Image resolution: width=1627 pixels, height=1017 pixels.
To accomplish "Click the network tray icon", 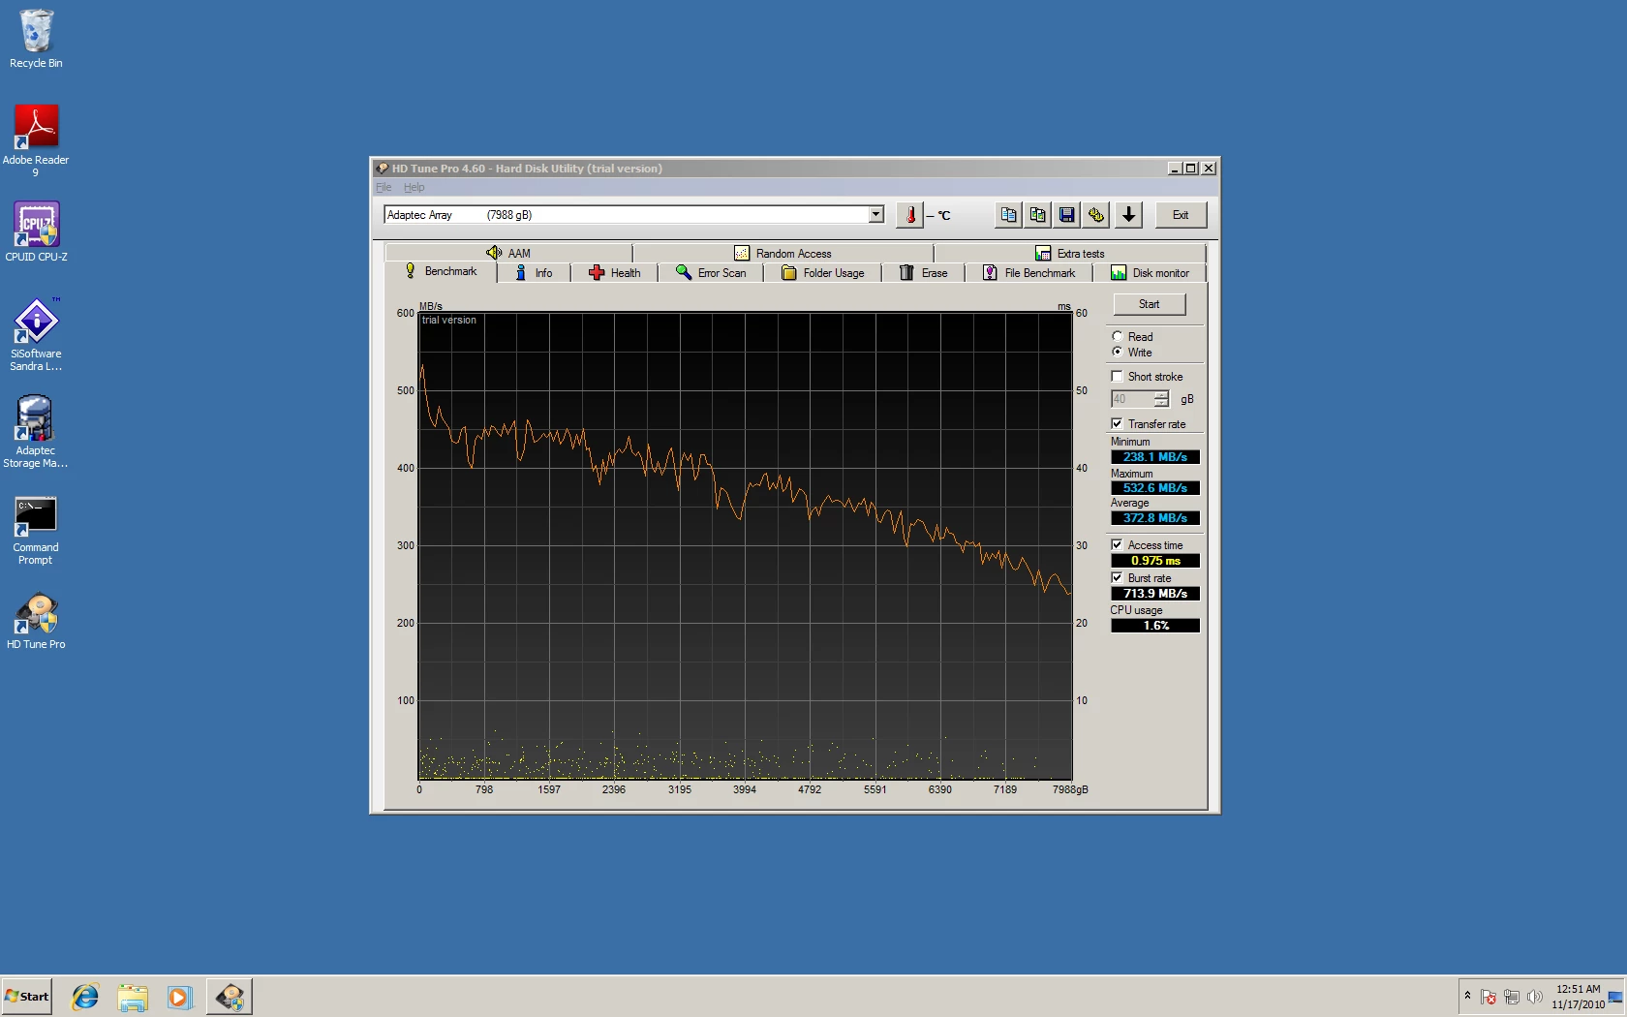I will pyautogui.click(x=1511, y=997).
